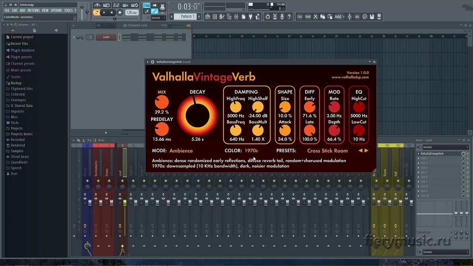Screen dimensions: 473x266
Task: Open the channel rack toolbar icon
Action: [x=215, y=17]
